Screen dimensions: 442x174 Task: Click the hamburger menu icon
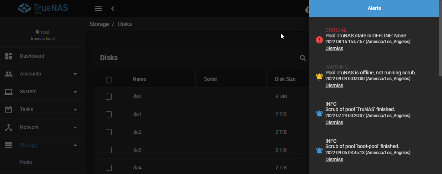[x=98, y=9]
